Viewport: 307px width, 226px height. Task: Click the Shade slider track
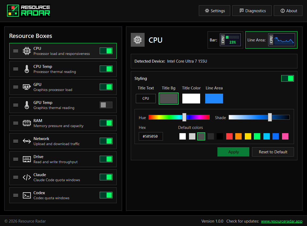[259, 117]
